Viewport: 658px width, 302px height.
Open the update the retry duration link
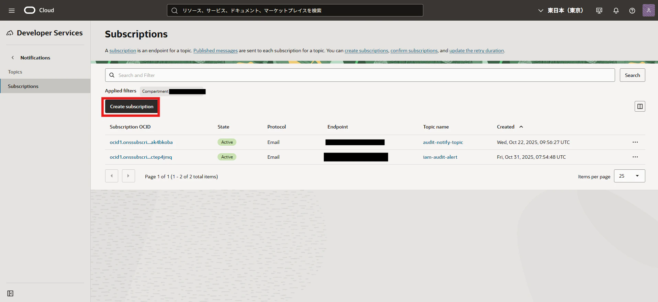pyautogui.click(x=477, y=51)
